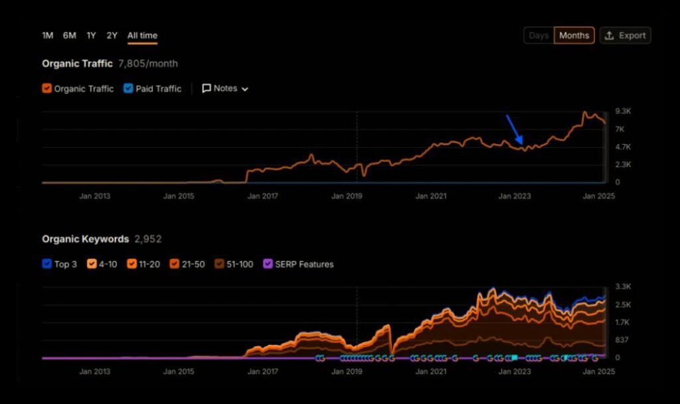This screenshot has height=404, width=680.
Task: Toggle the Paid Traffic checkbox
Action: [129, 88]
